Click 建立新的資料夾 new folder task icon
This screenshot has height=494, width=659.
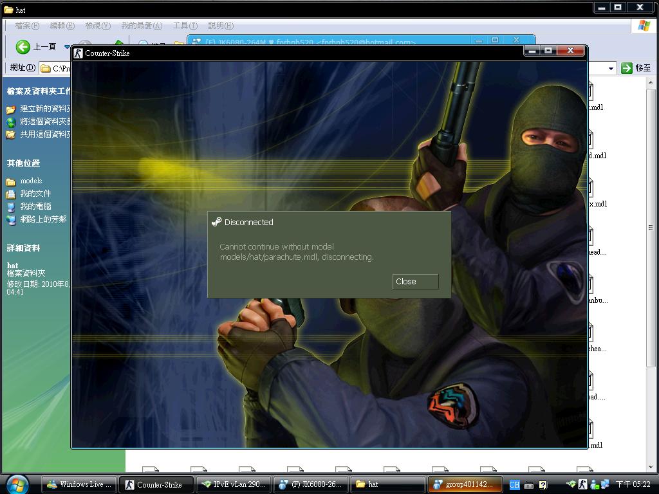coord(11,109)
